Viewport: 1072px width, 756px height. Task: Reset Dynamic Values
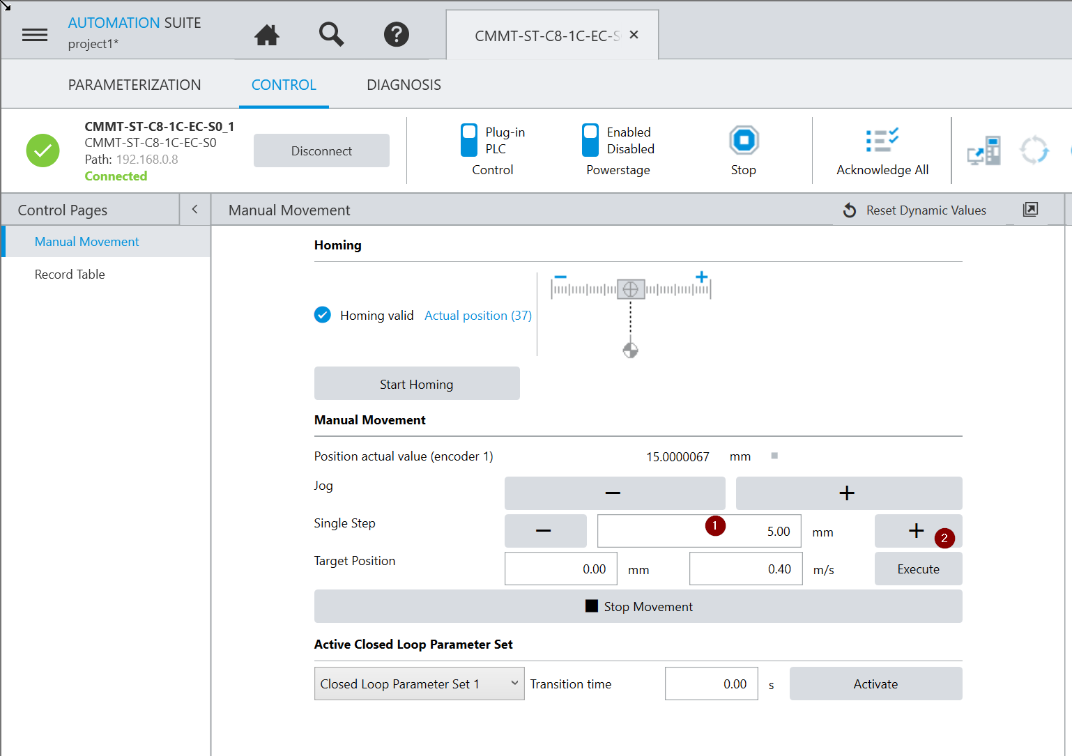point(914,210)
